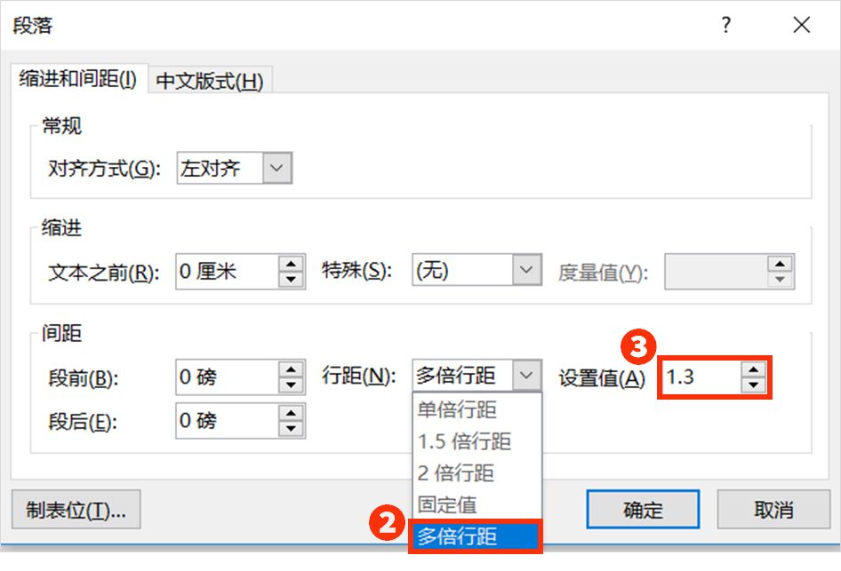Cancel the dialog with 取消 button
841x571 pixels.
coord(775,511)
